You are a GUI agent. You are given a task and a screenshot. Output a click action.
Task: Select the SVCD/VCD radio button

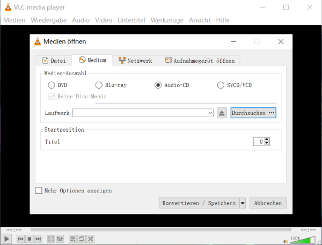point(221,85)
